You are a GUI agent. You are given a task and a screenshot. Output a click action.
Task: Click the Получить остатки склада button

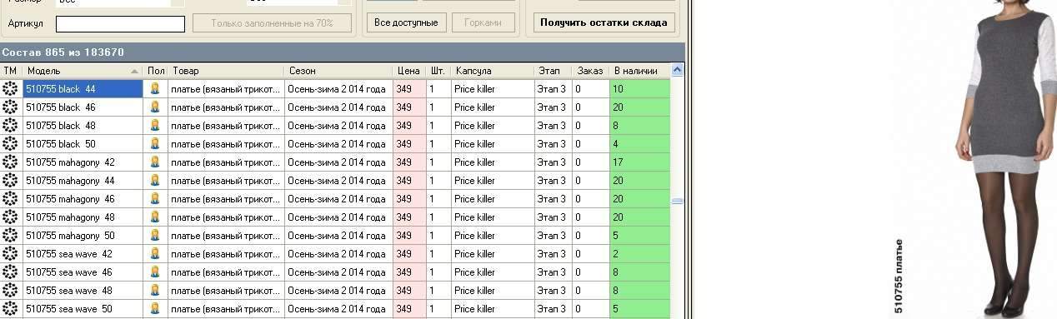(604, 22)
